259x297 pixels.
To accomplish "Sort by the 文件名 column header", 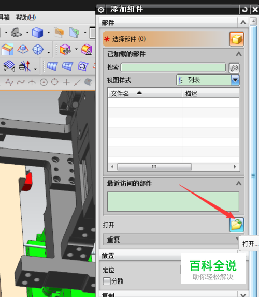I will pos(145,93).
